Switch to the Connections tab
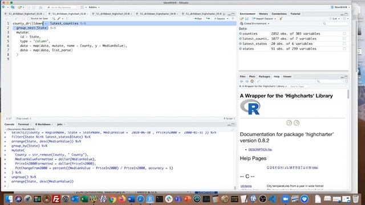The image size is (365, 205). click(x=279, y=14)
